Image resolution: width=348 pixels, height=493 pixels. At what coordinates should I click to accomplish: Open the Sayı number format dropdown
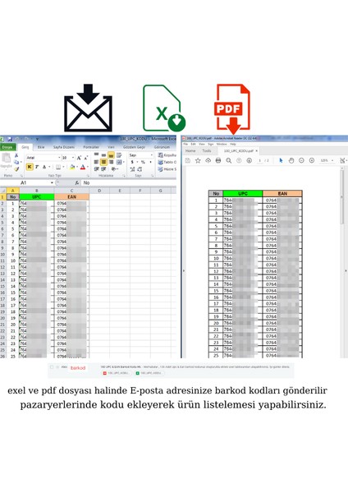(x=151, y=155)
